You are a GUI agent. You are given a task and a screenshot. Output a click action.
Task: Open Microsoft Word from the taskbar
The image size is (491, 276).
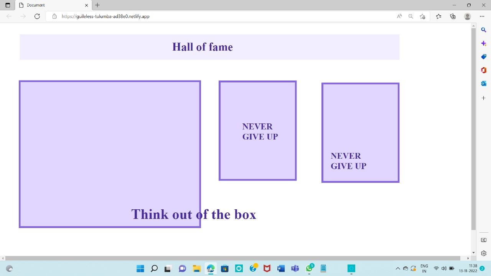[281, 268]
